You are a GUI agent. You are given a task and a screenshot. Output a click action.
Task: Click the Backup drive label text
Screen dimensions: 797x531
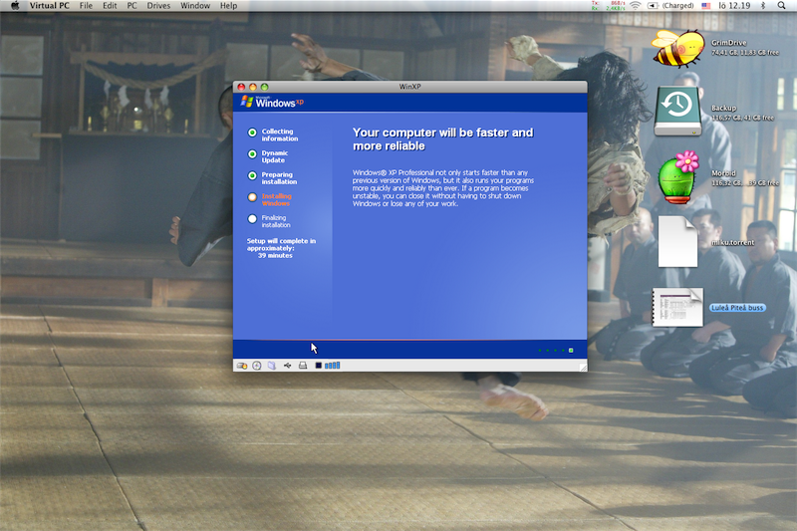pyautogui.click(x=724, y=108)
